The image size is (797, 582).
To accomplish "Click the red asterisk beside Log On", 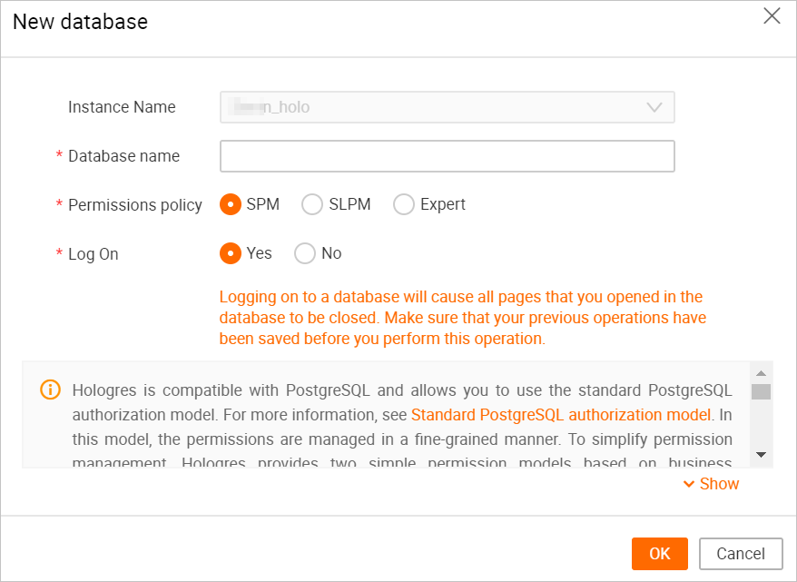I will 58,253.
